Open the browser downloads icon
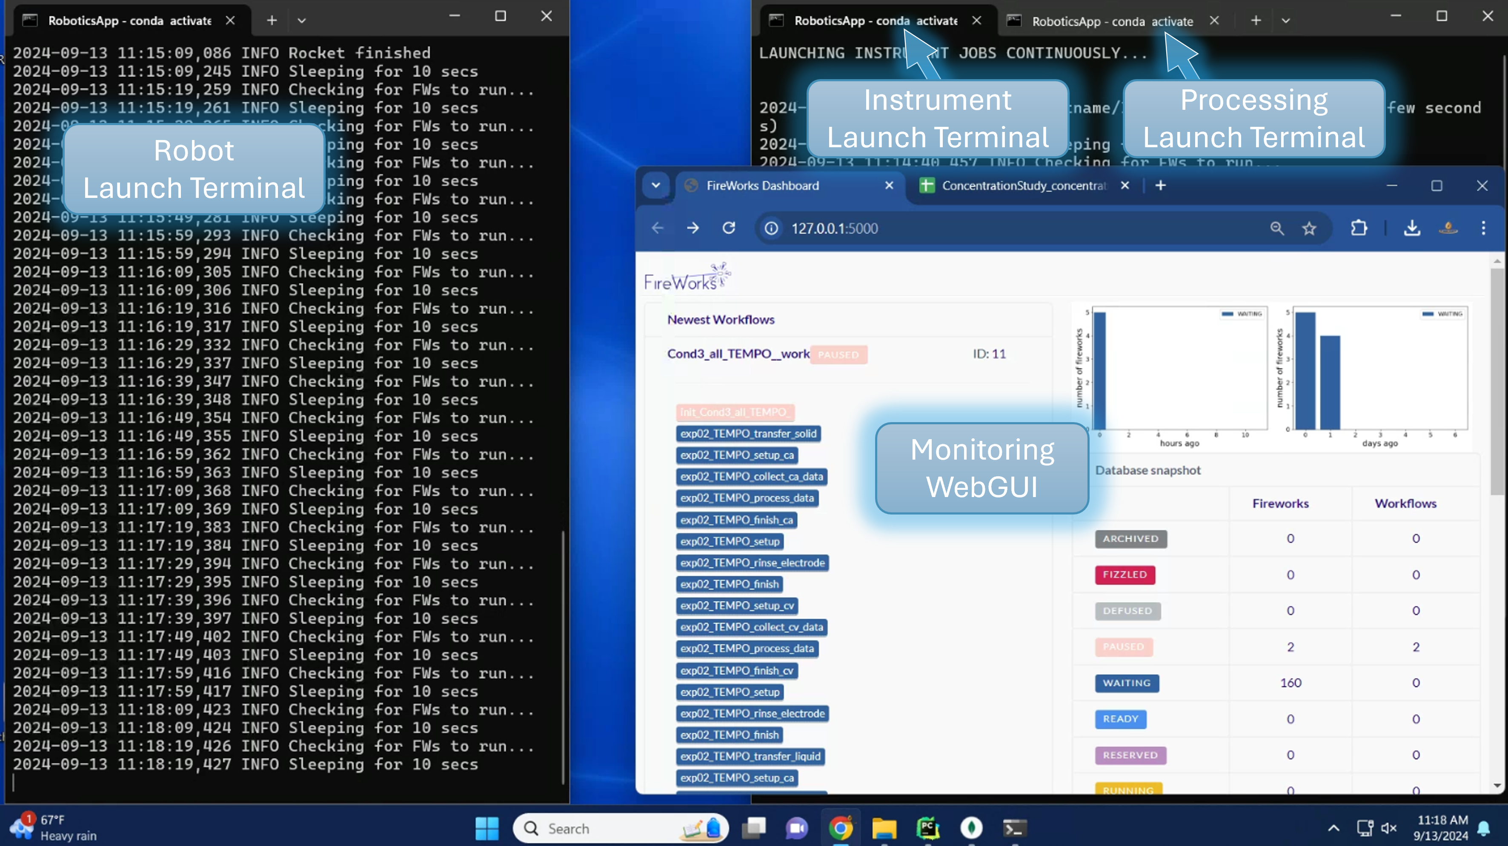This screenshot has width=1508, height=846. point(1413,229)
